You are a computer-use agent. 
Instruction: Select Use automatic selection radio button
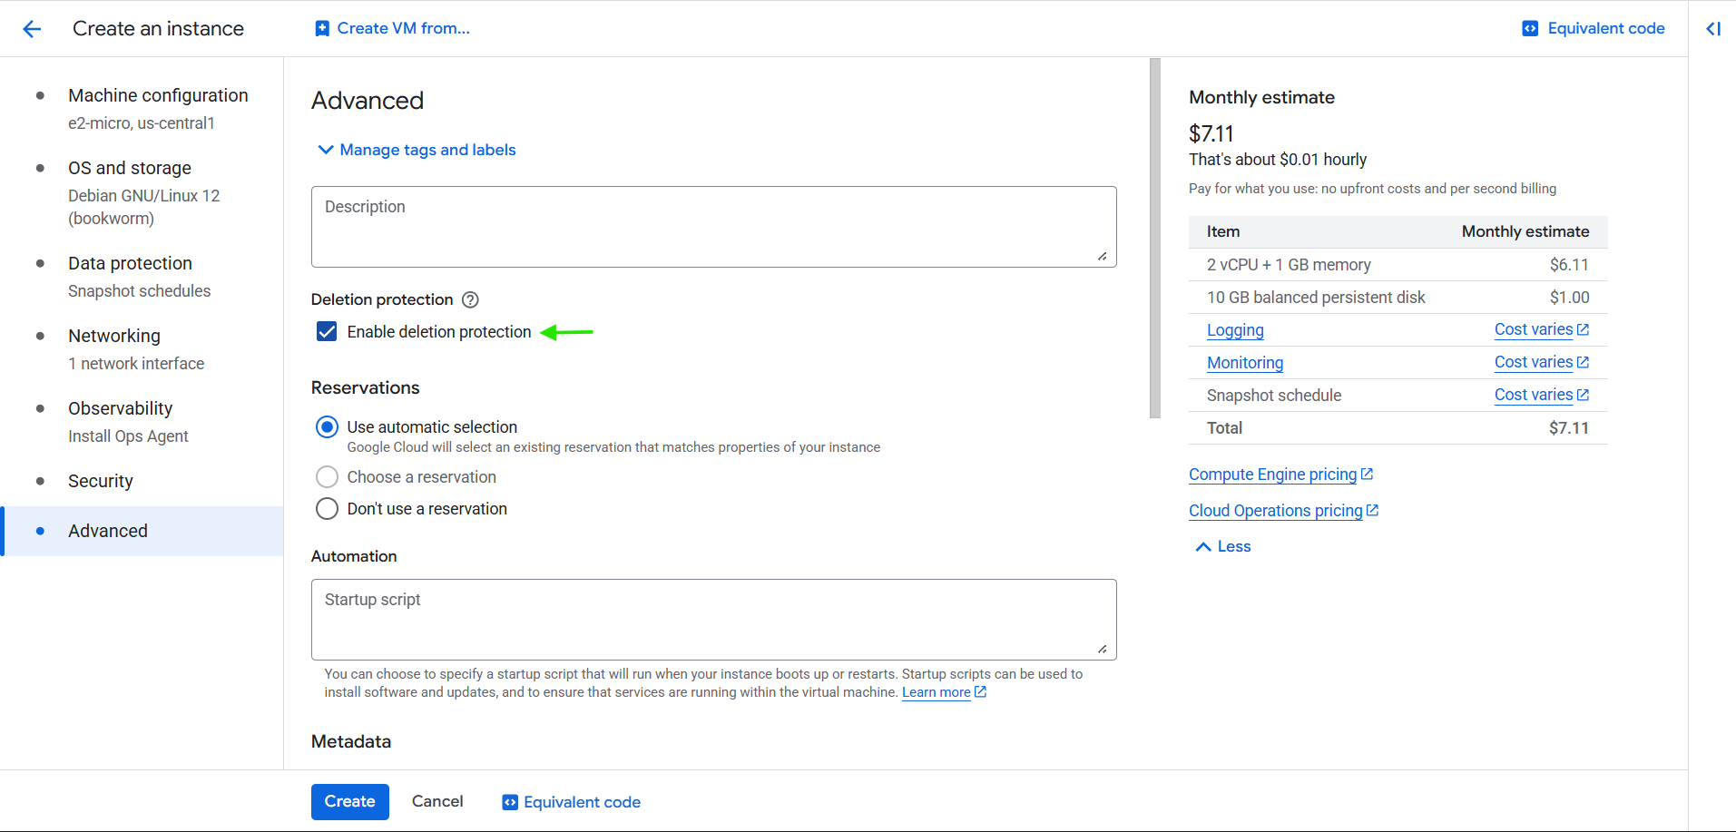[x=327, y=427]
